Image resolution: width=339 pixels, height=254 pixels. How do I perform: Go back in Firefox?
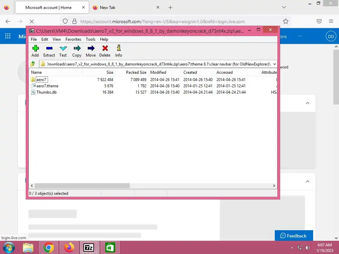(8, 21)
